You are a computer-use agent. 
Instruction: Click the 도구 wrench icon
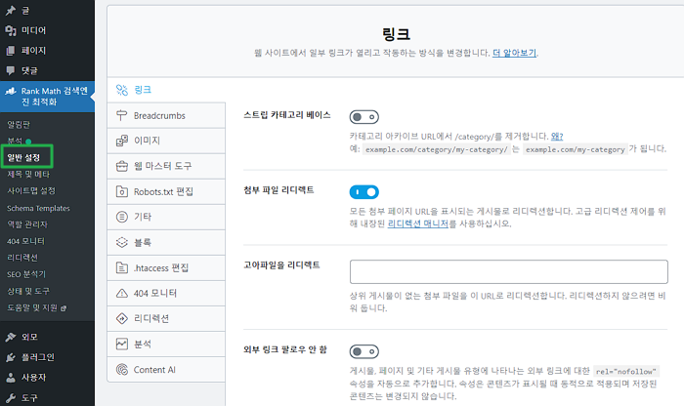pos(11,398)
